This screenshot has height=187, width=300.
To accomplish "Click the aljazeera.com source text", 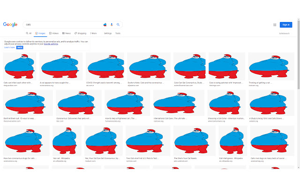I will coord(133,86).
